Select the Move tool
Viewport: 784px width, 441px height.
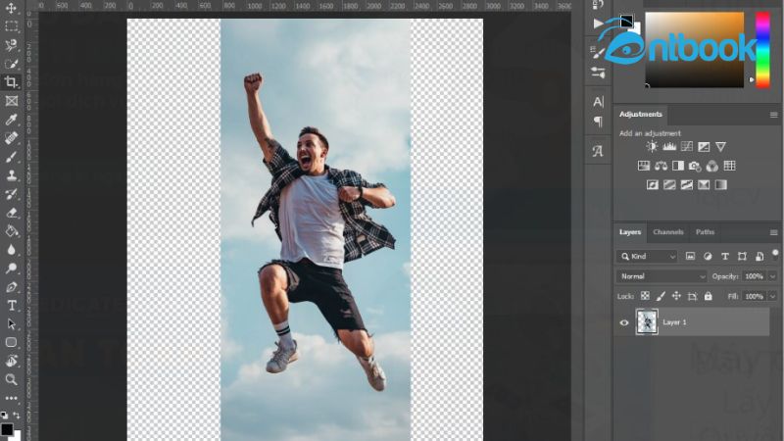pyautogui.click(x=11, y=8)
